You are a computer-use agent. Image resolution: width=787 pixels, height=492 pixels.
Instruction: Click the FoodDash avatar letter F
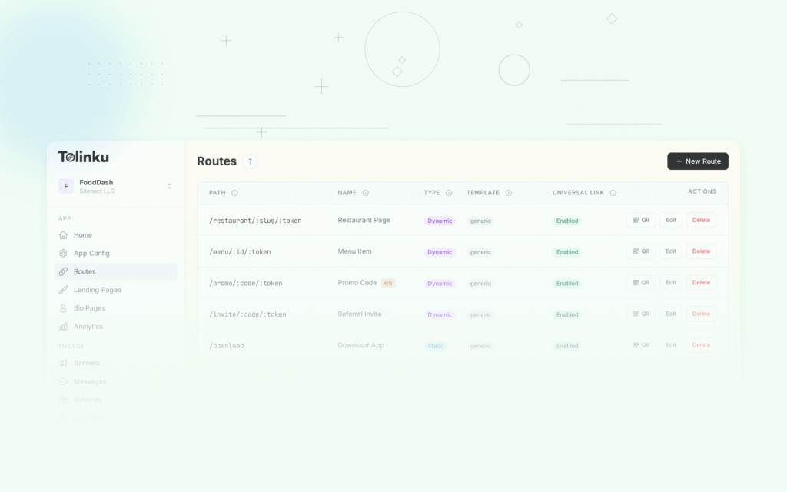[66, 186]
